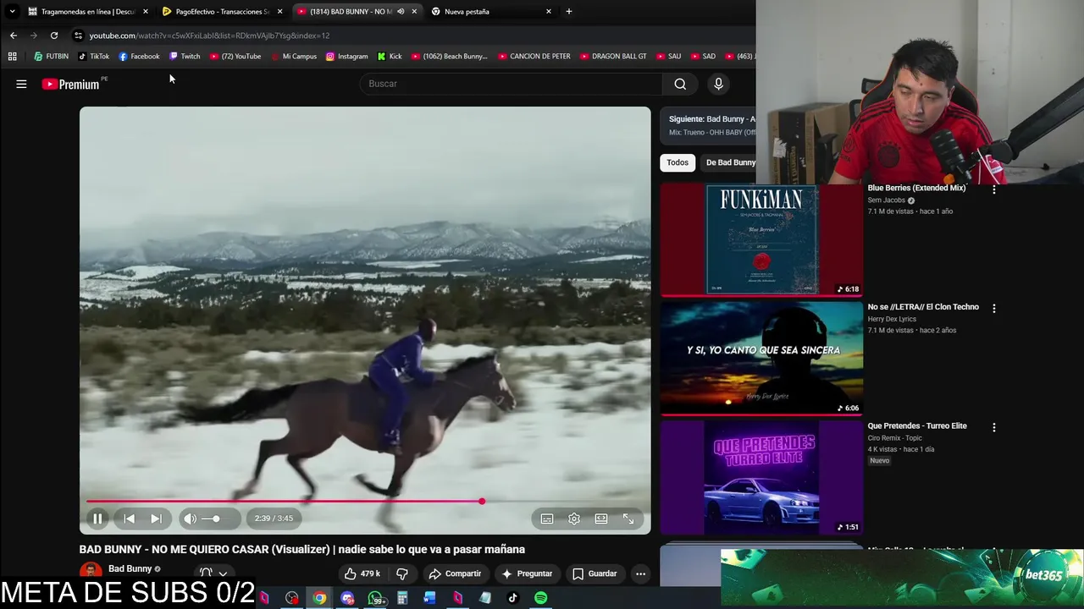Viewport: 1084px width, 609px height.
Task: Open a new browser tab with plus
Action: click(x=568, y=12)
